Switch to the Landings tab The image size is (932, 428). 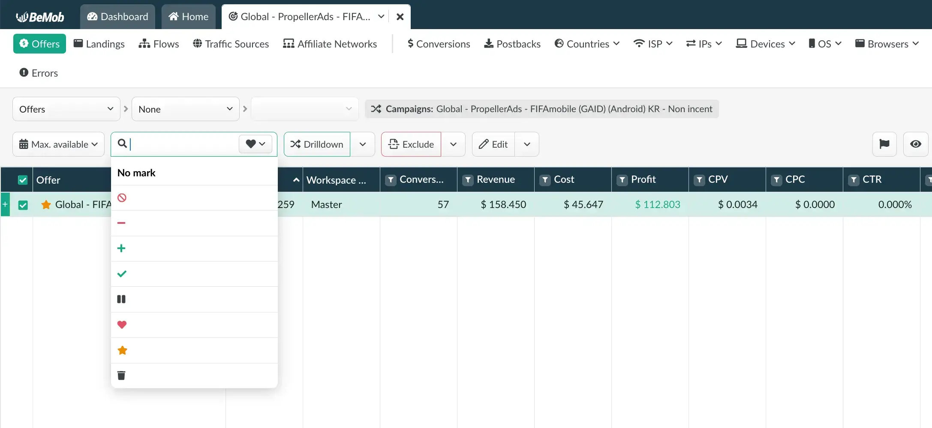pos(99,44)
